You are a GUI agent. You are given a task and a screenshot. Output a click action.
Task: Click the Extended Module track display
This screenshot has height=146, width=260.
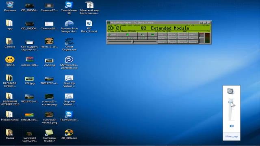click(x=165, y=28)
